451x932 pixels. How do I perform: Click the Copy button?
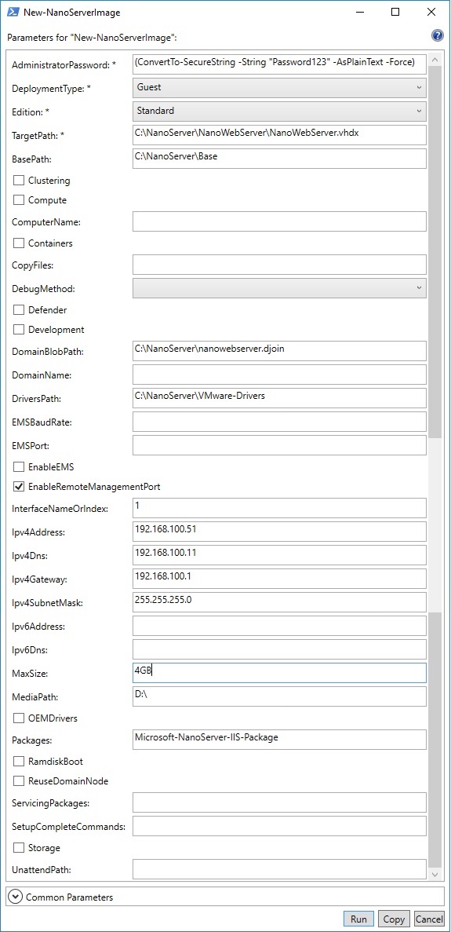click(393, 919)
